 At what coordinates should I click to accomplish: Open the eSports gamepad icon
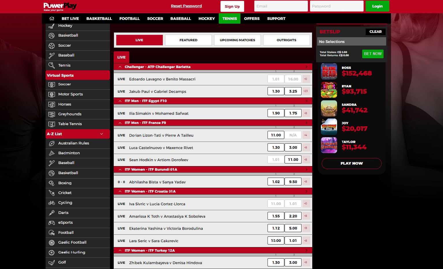tap(52, 223)
